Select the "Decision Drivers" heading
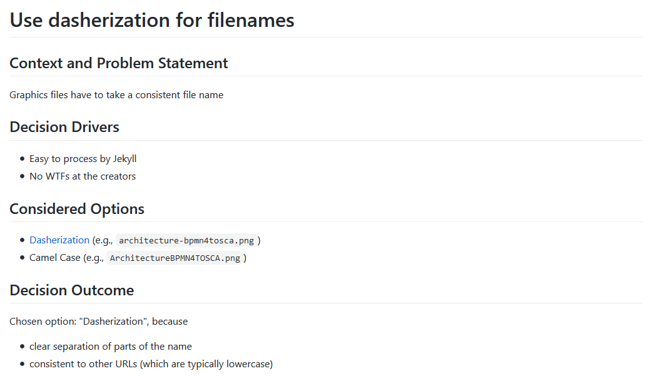 point(64,127)
